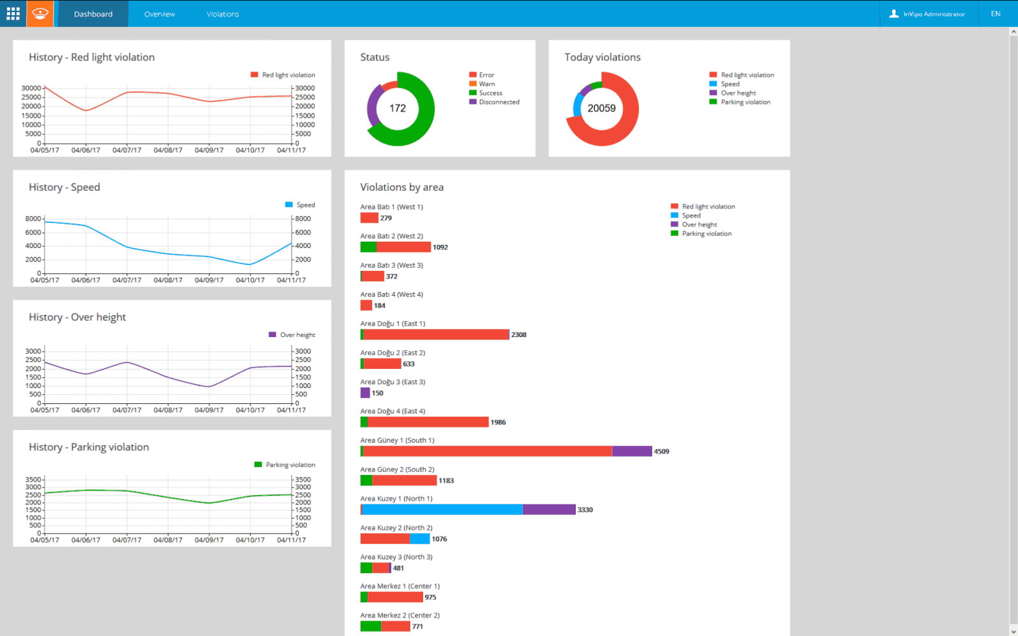The width and height of the screenshot is (1018, 636).
Task: Open the app grid launcher icon
Action: 13,13
